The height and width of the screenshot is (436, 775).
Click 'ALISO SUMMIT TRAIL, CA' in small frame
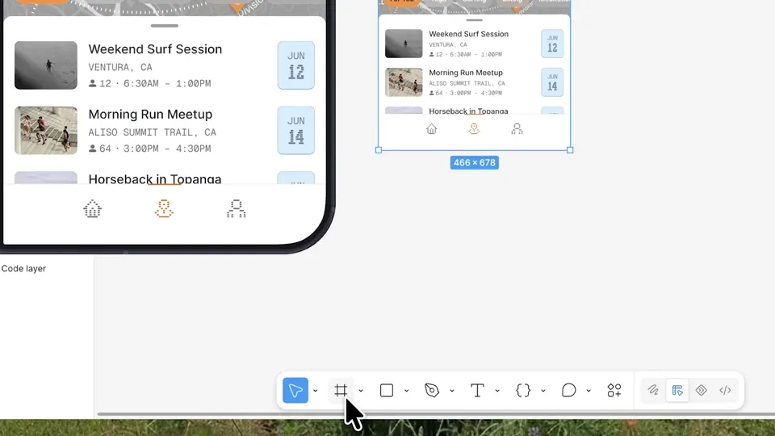[x=467, y=83]
